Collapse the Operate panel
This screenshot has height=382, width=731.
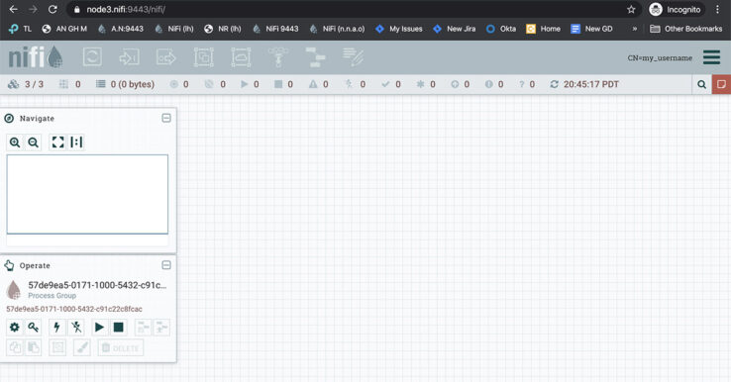point(166,265)
